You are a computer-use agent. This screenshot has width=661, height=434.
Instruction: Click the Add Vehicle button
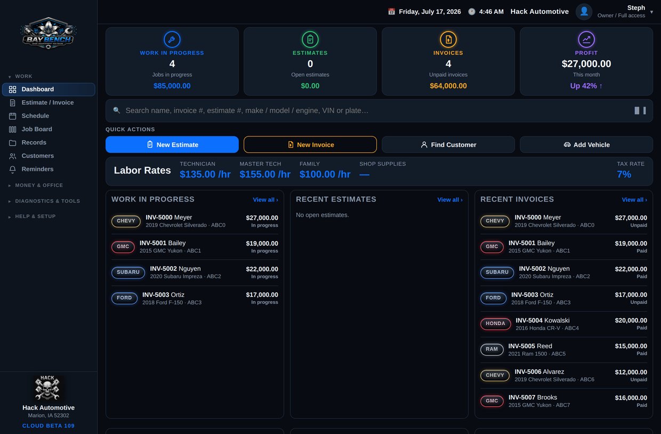pos(586,144)
